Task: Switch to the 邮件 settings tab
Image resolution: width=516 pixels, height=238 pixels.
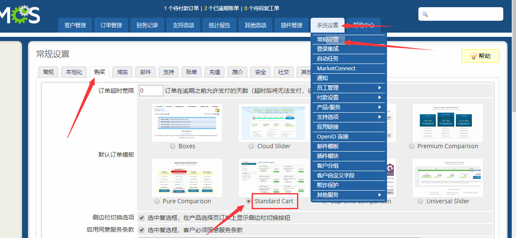Action: point(146,72)
